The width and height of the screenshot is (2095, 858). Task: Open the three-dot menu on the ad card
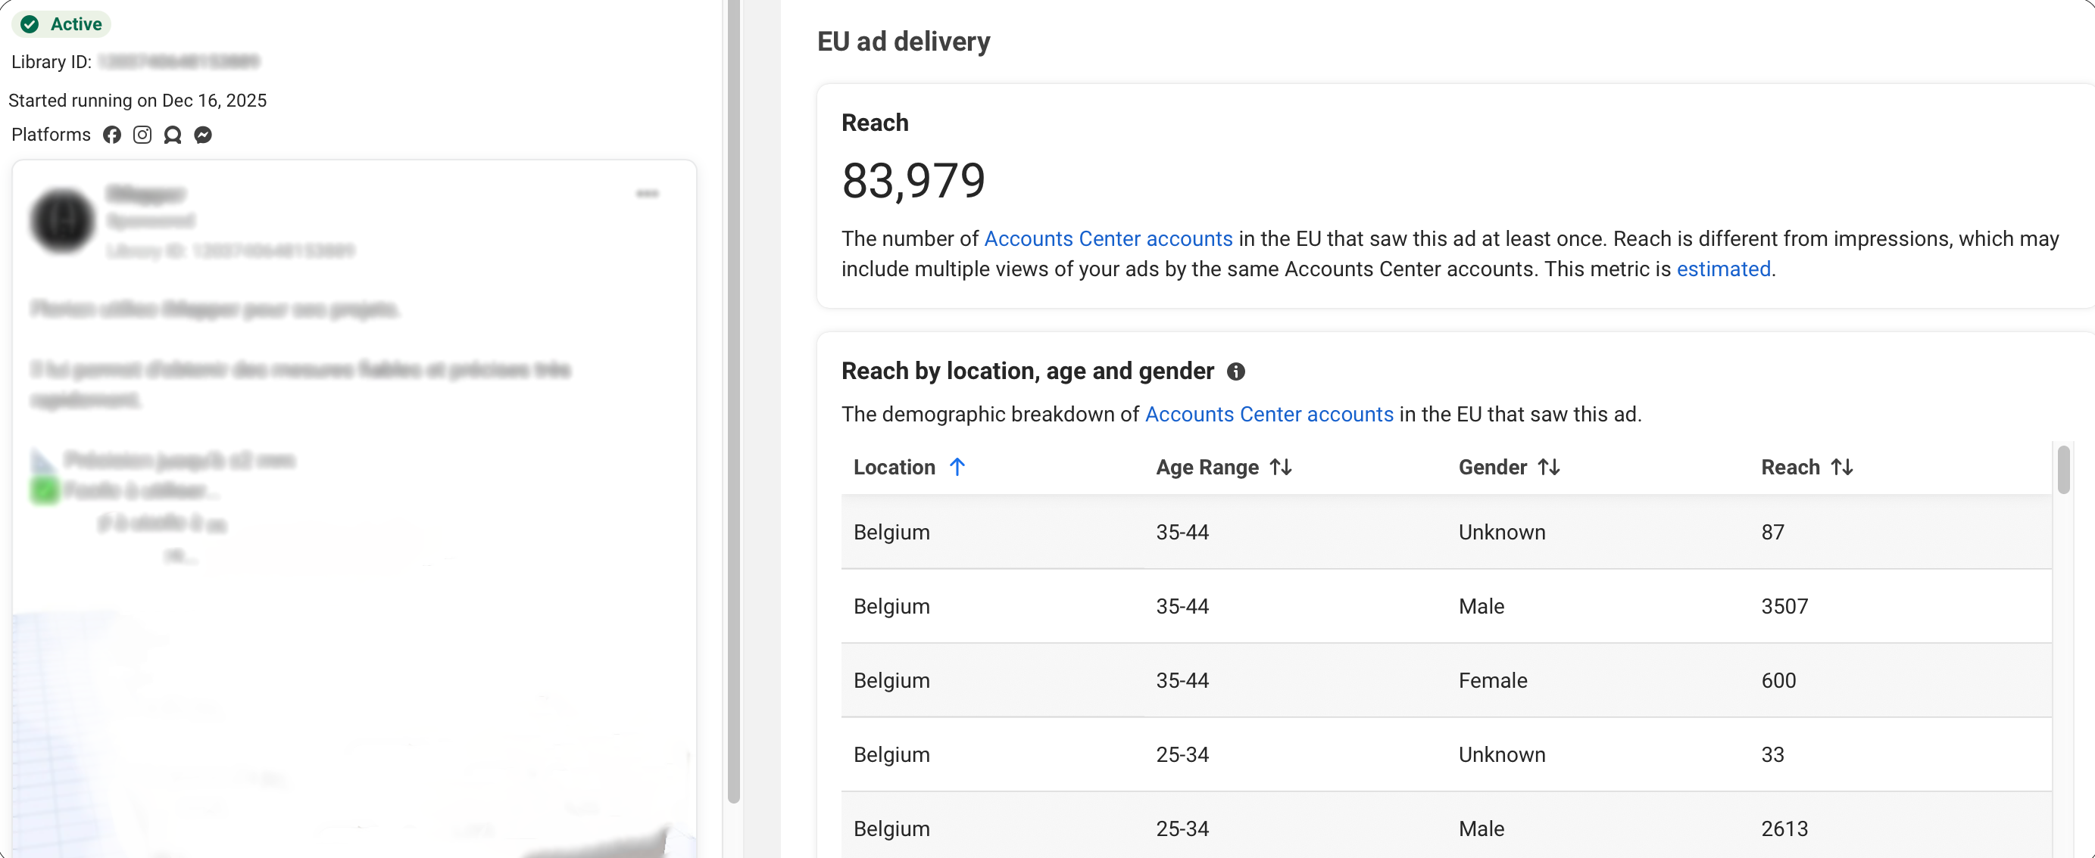[648, 194]
